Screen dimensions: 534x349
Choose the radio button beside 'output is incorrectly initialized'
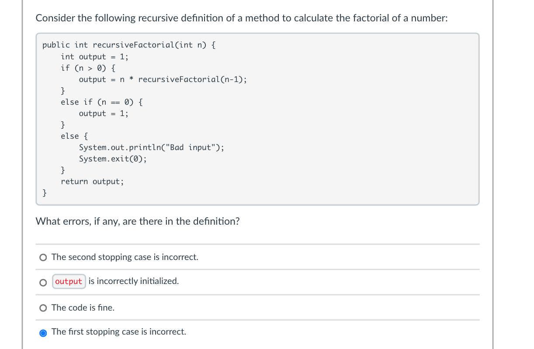(x=43, y=283)
